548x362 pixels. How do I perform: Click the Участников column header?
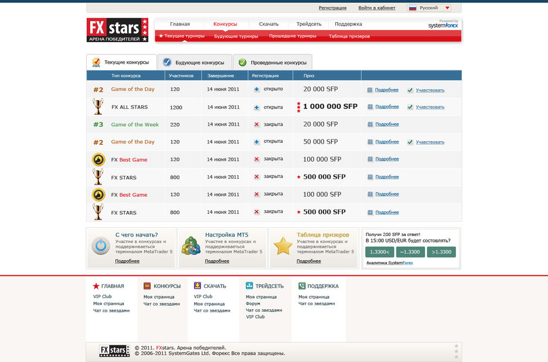pyautogui.click(x=181, y=76)
